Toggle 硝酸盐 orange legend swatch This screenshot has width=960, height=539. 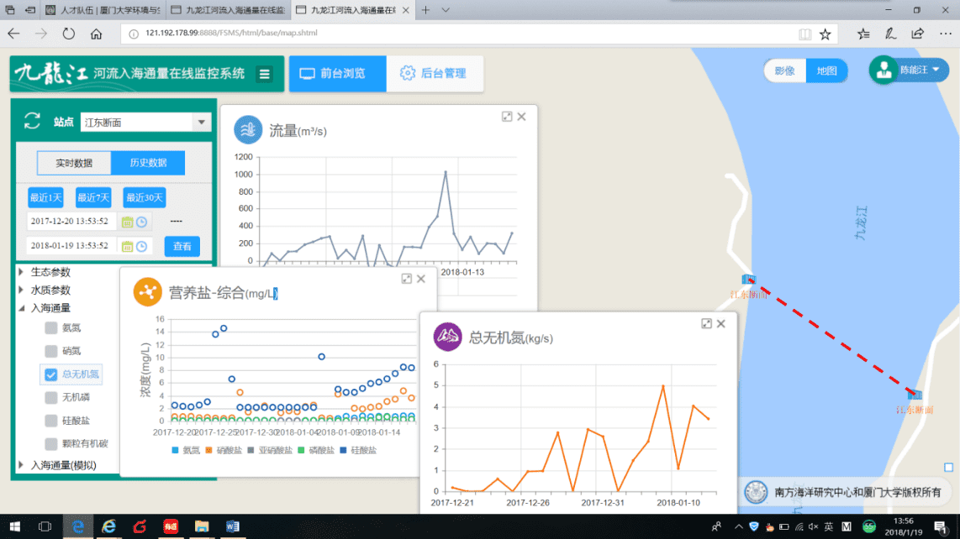(209, 451)
